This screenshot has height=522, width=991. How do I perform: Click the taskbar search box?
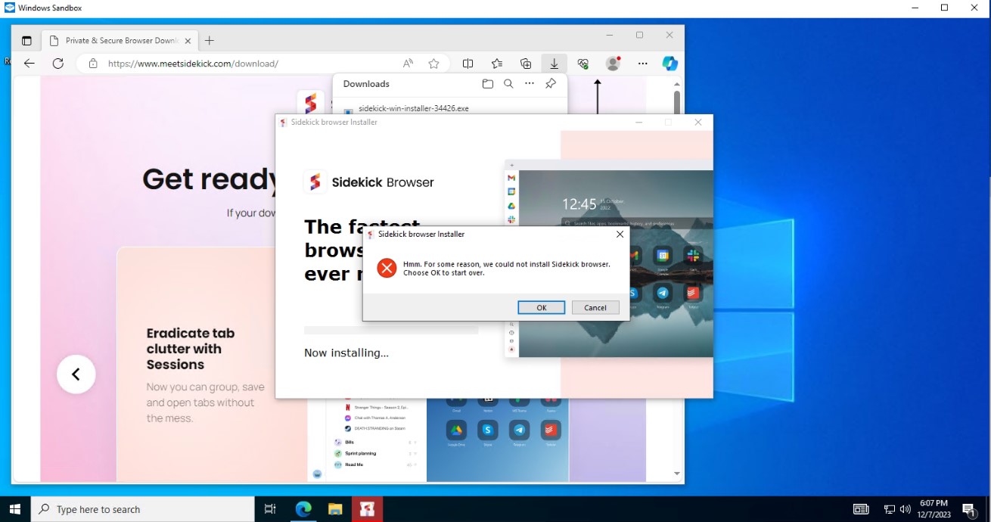pyautogui.click(x=143, y=509)
